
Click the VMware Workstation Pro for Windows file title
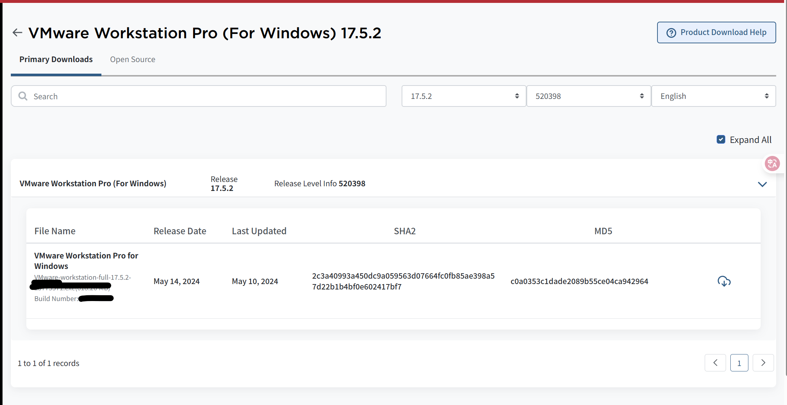click(86, 261)
